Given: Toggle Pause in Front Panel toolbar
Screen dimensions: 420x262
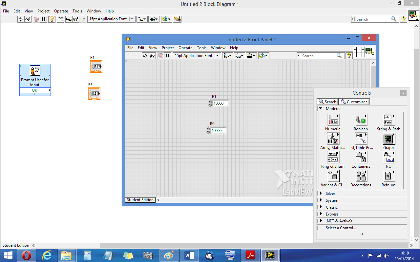Looking at the screenshot, I should coord(168,56).
